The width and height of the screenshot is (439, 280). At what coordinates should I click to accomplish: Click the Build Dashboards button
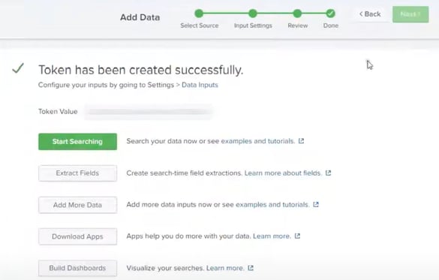click(x=77, y=268)
